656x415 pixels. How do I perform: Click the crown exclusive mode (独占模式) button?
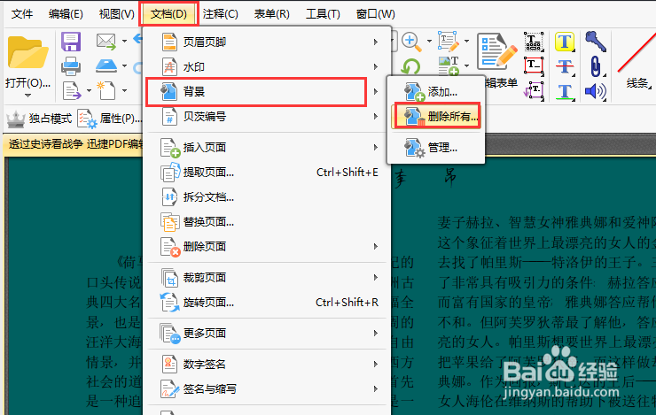click(39, 119)
